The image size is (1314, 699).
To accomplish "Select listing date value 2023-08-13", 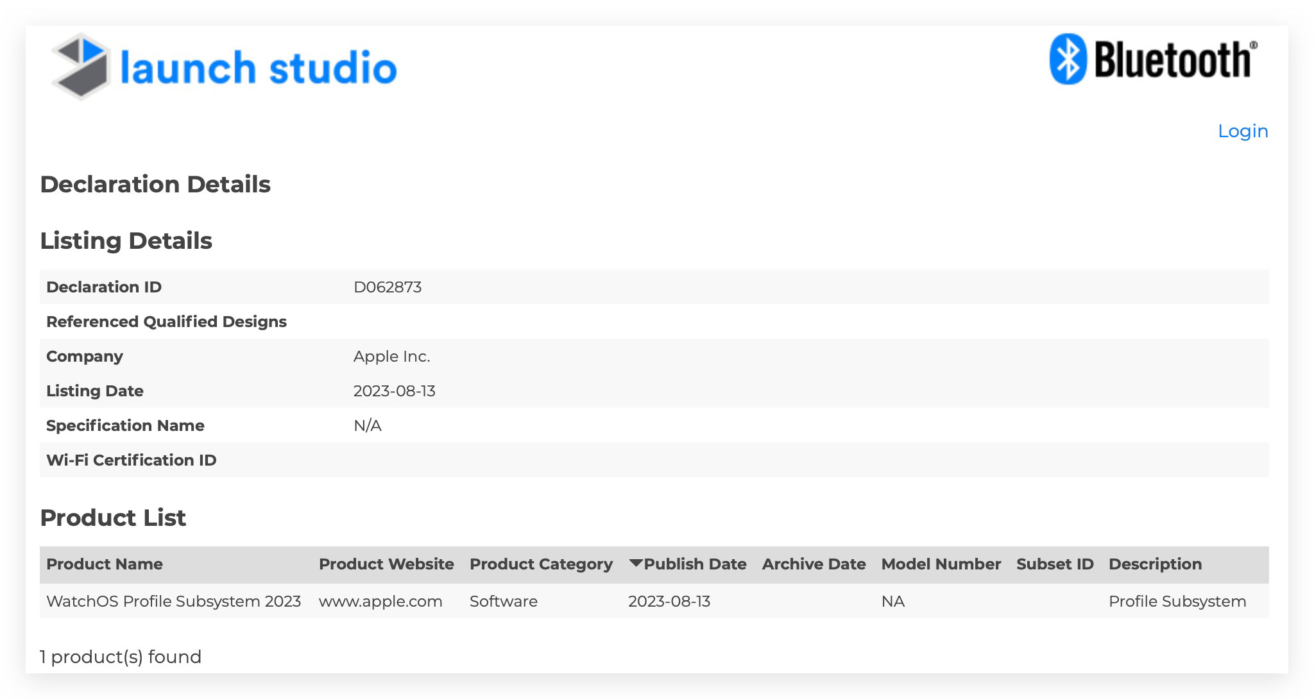I will (394, 391).
